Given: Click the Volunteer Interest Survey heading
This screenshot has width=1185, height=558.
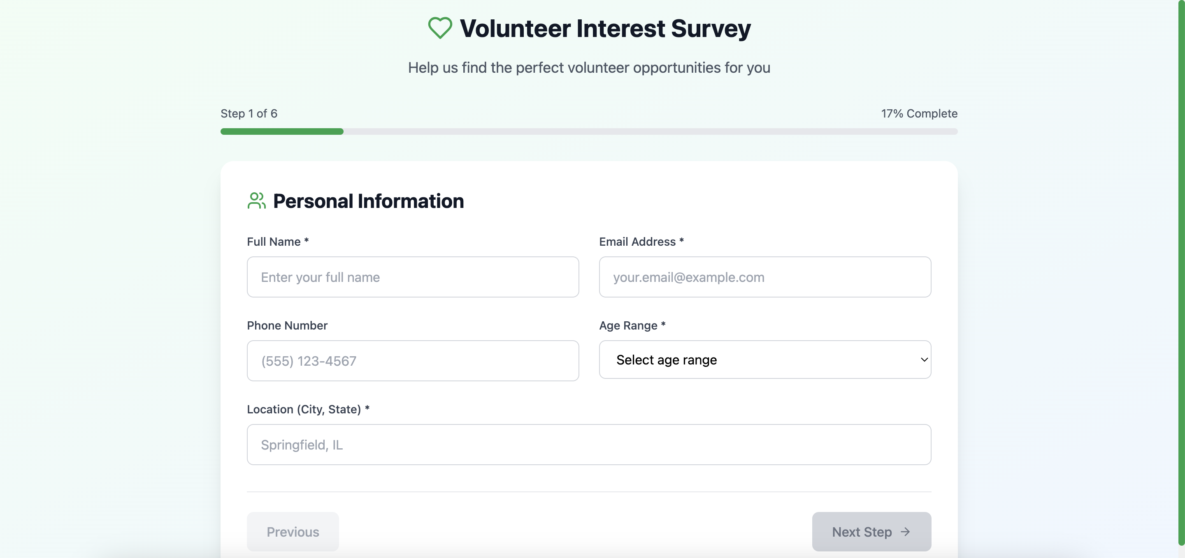Looking at the screenshot, I should 605,28.
